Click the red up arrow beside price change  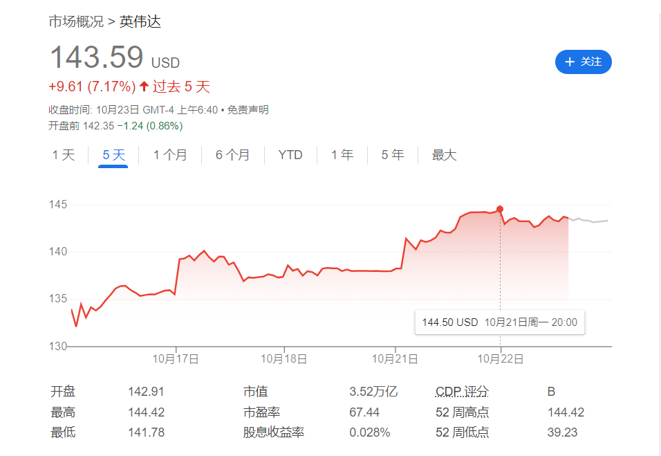pyautogui.click(x=144, y=86)
